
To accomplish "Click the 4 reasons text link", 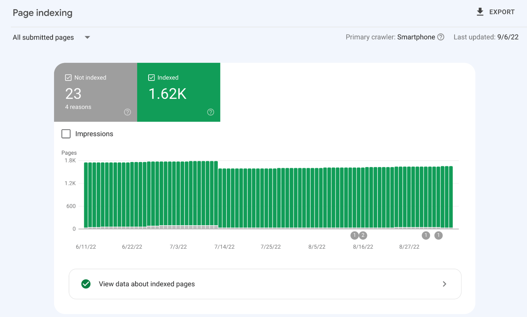I will coord(78,107).
